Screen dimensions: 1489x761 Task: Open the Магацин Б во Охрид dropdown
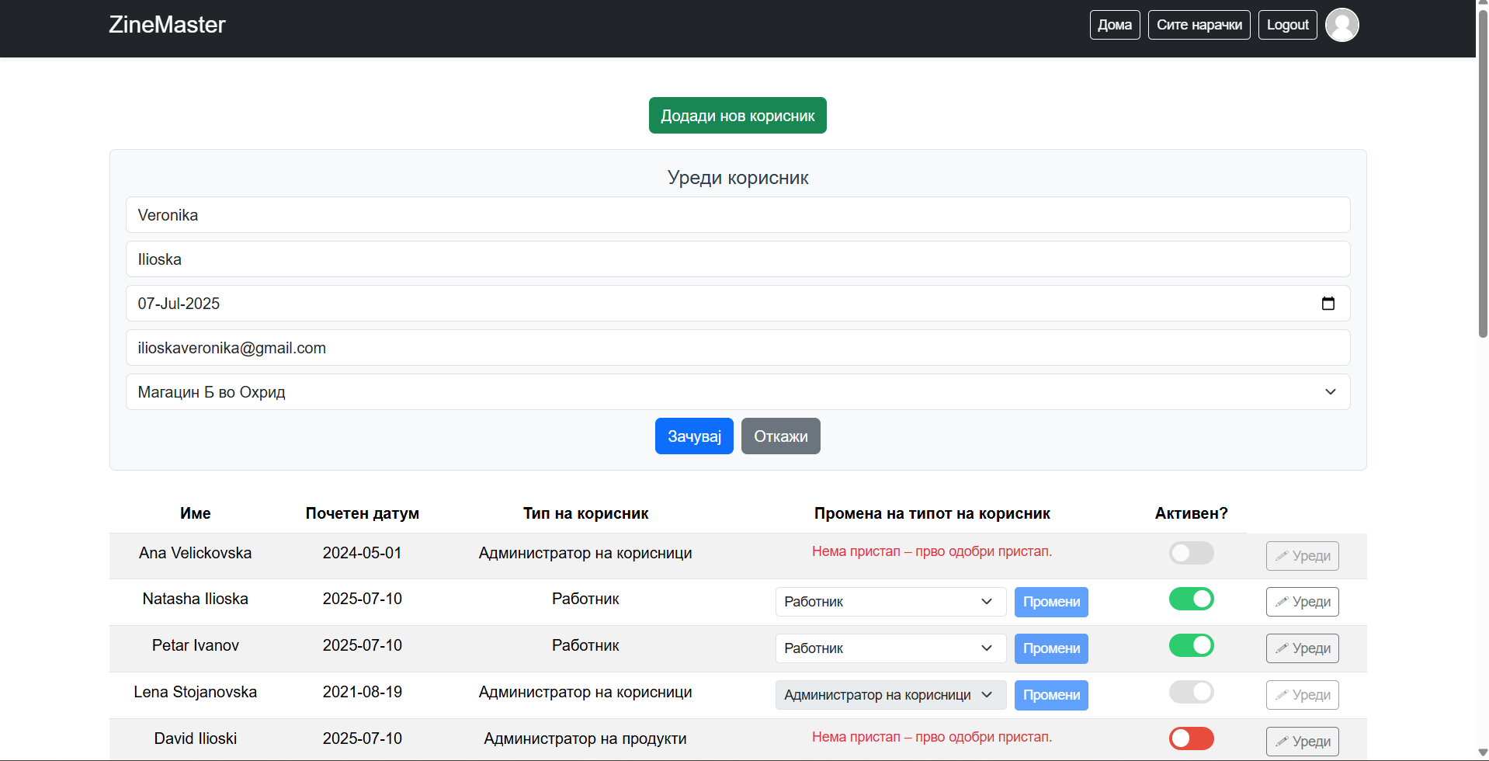point(738,392)
